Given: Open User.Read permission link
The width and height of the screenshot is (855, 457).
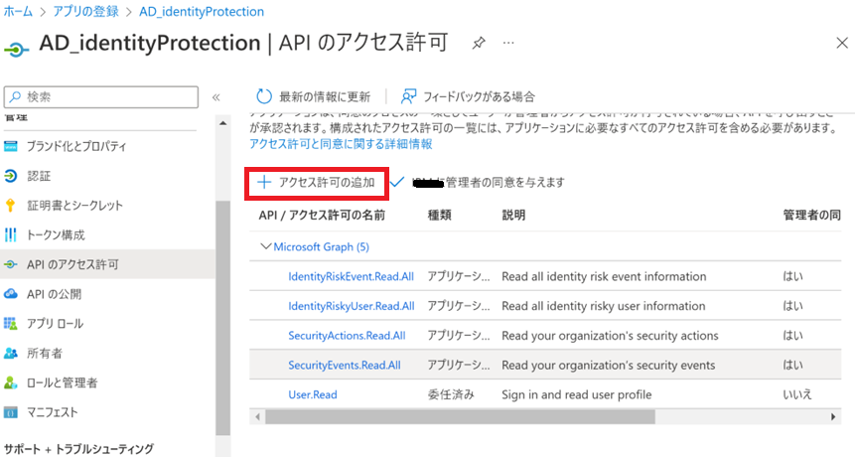Looking at the screenshot, I should tap(313, 394).
